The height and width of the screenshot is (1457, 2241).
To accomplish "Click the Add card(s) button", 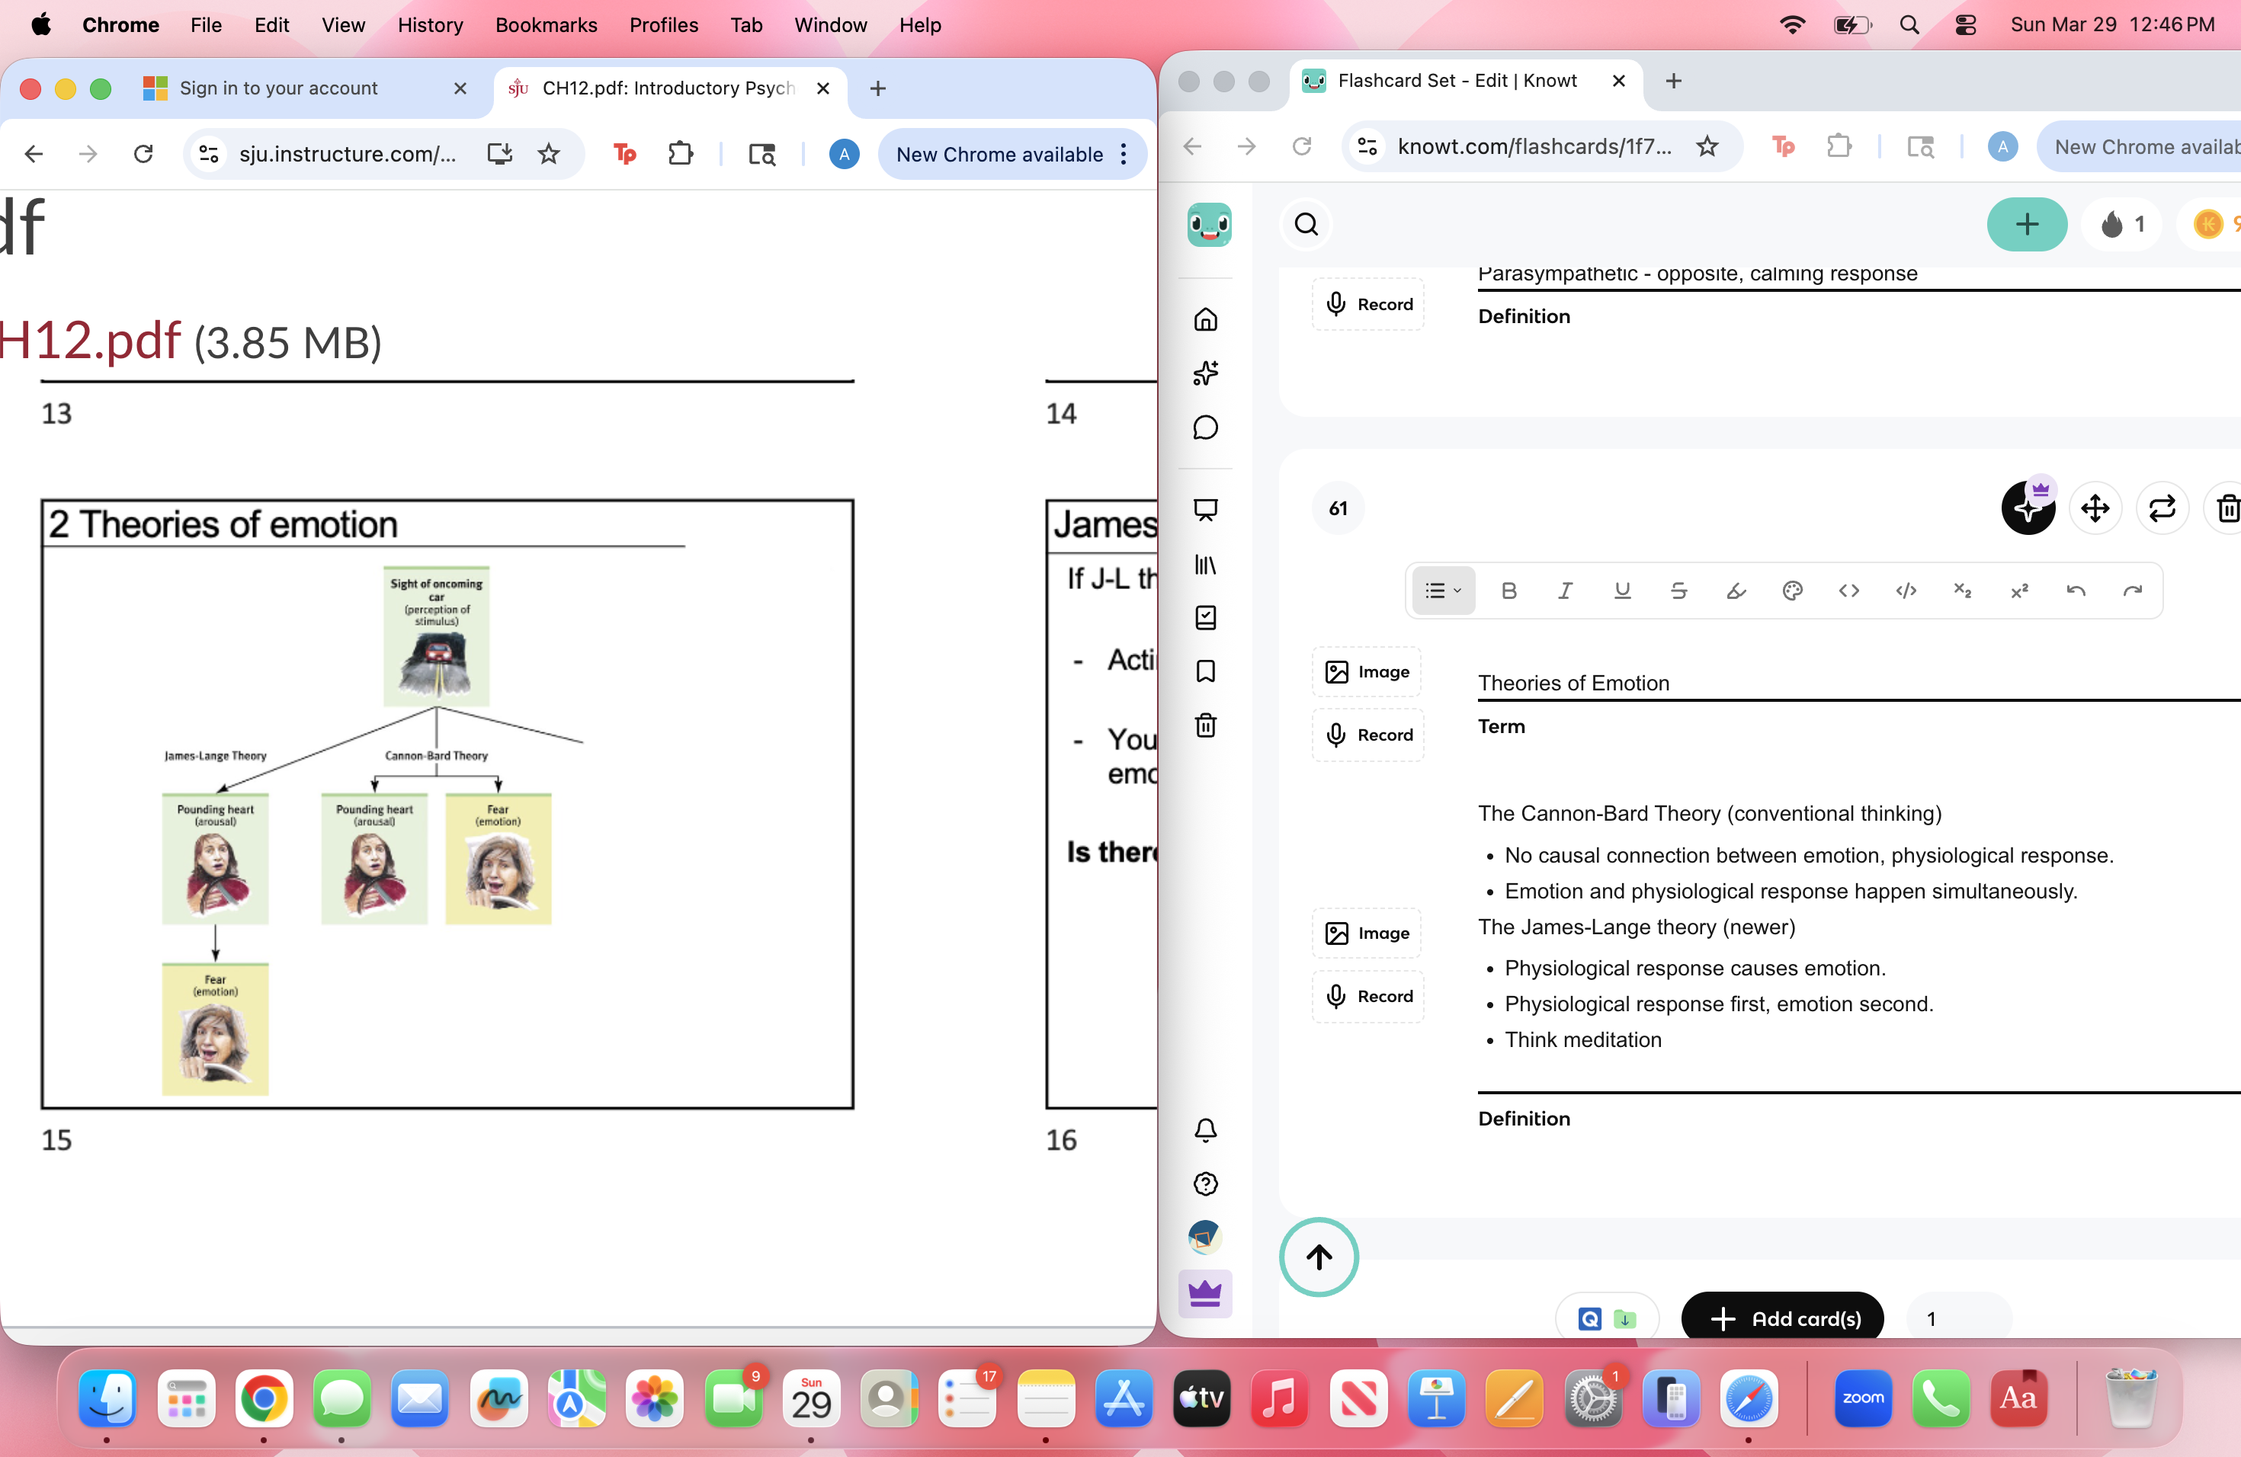I will (x=1782, y=1318).
